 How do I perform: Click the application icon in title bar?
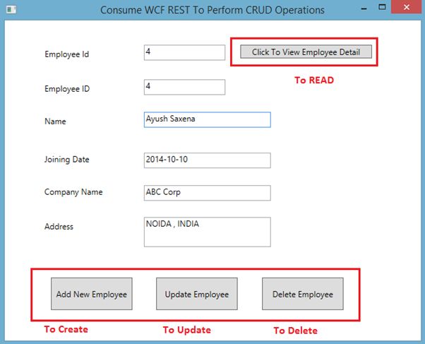[x=11, y=10]
